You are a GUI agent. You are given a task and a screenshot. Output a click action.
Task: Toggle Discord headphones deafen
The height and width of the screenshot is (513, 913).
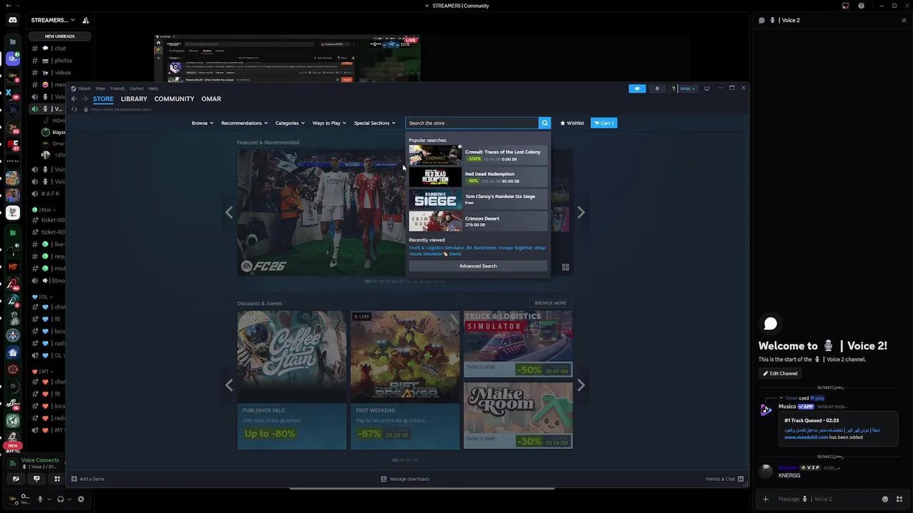tap(61, 499)
